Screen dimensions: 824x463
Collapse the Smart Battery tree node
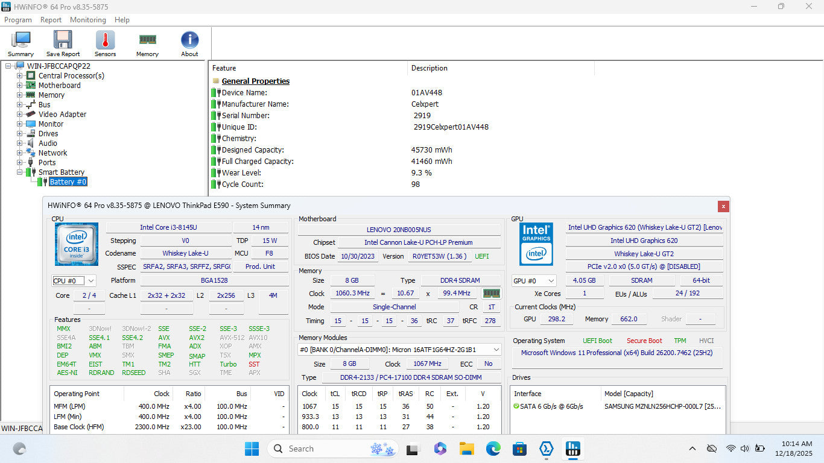click(x=20, y=172)
